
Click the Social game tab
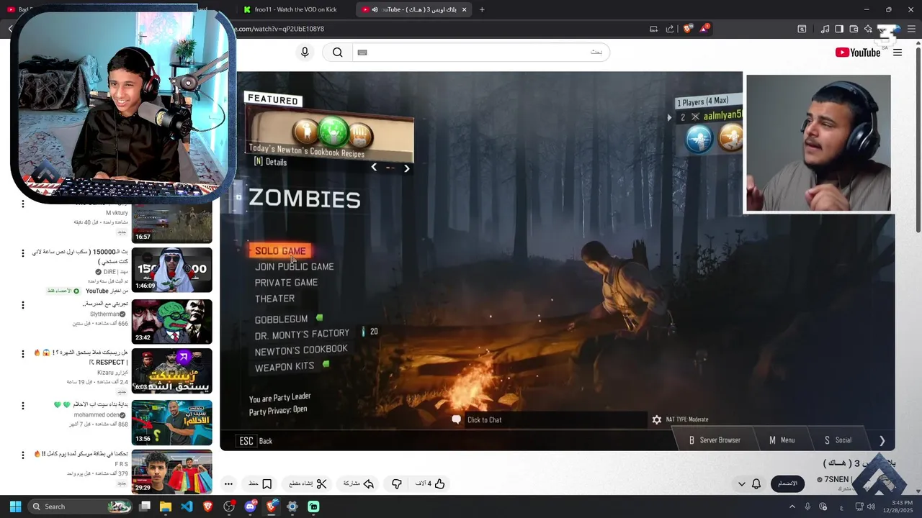click(x=838, y=440)
